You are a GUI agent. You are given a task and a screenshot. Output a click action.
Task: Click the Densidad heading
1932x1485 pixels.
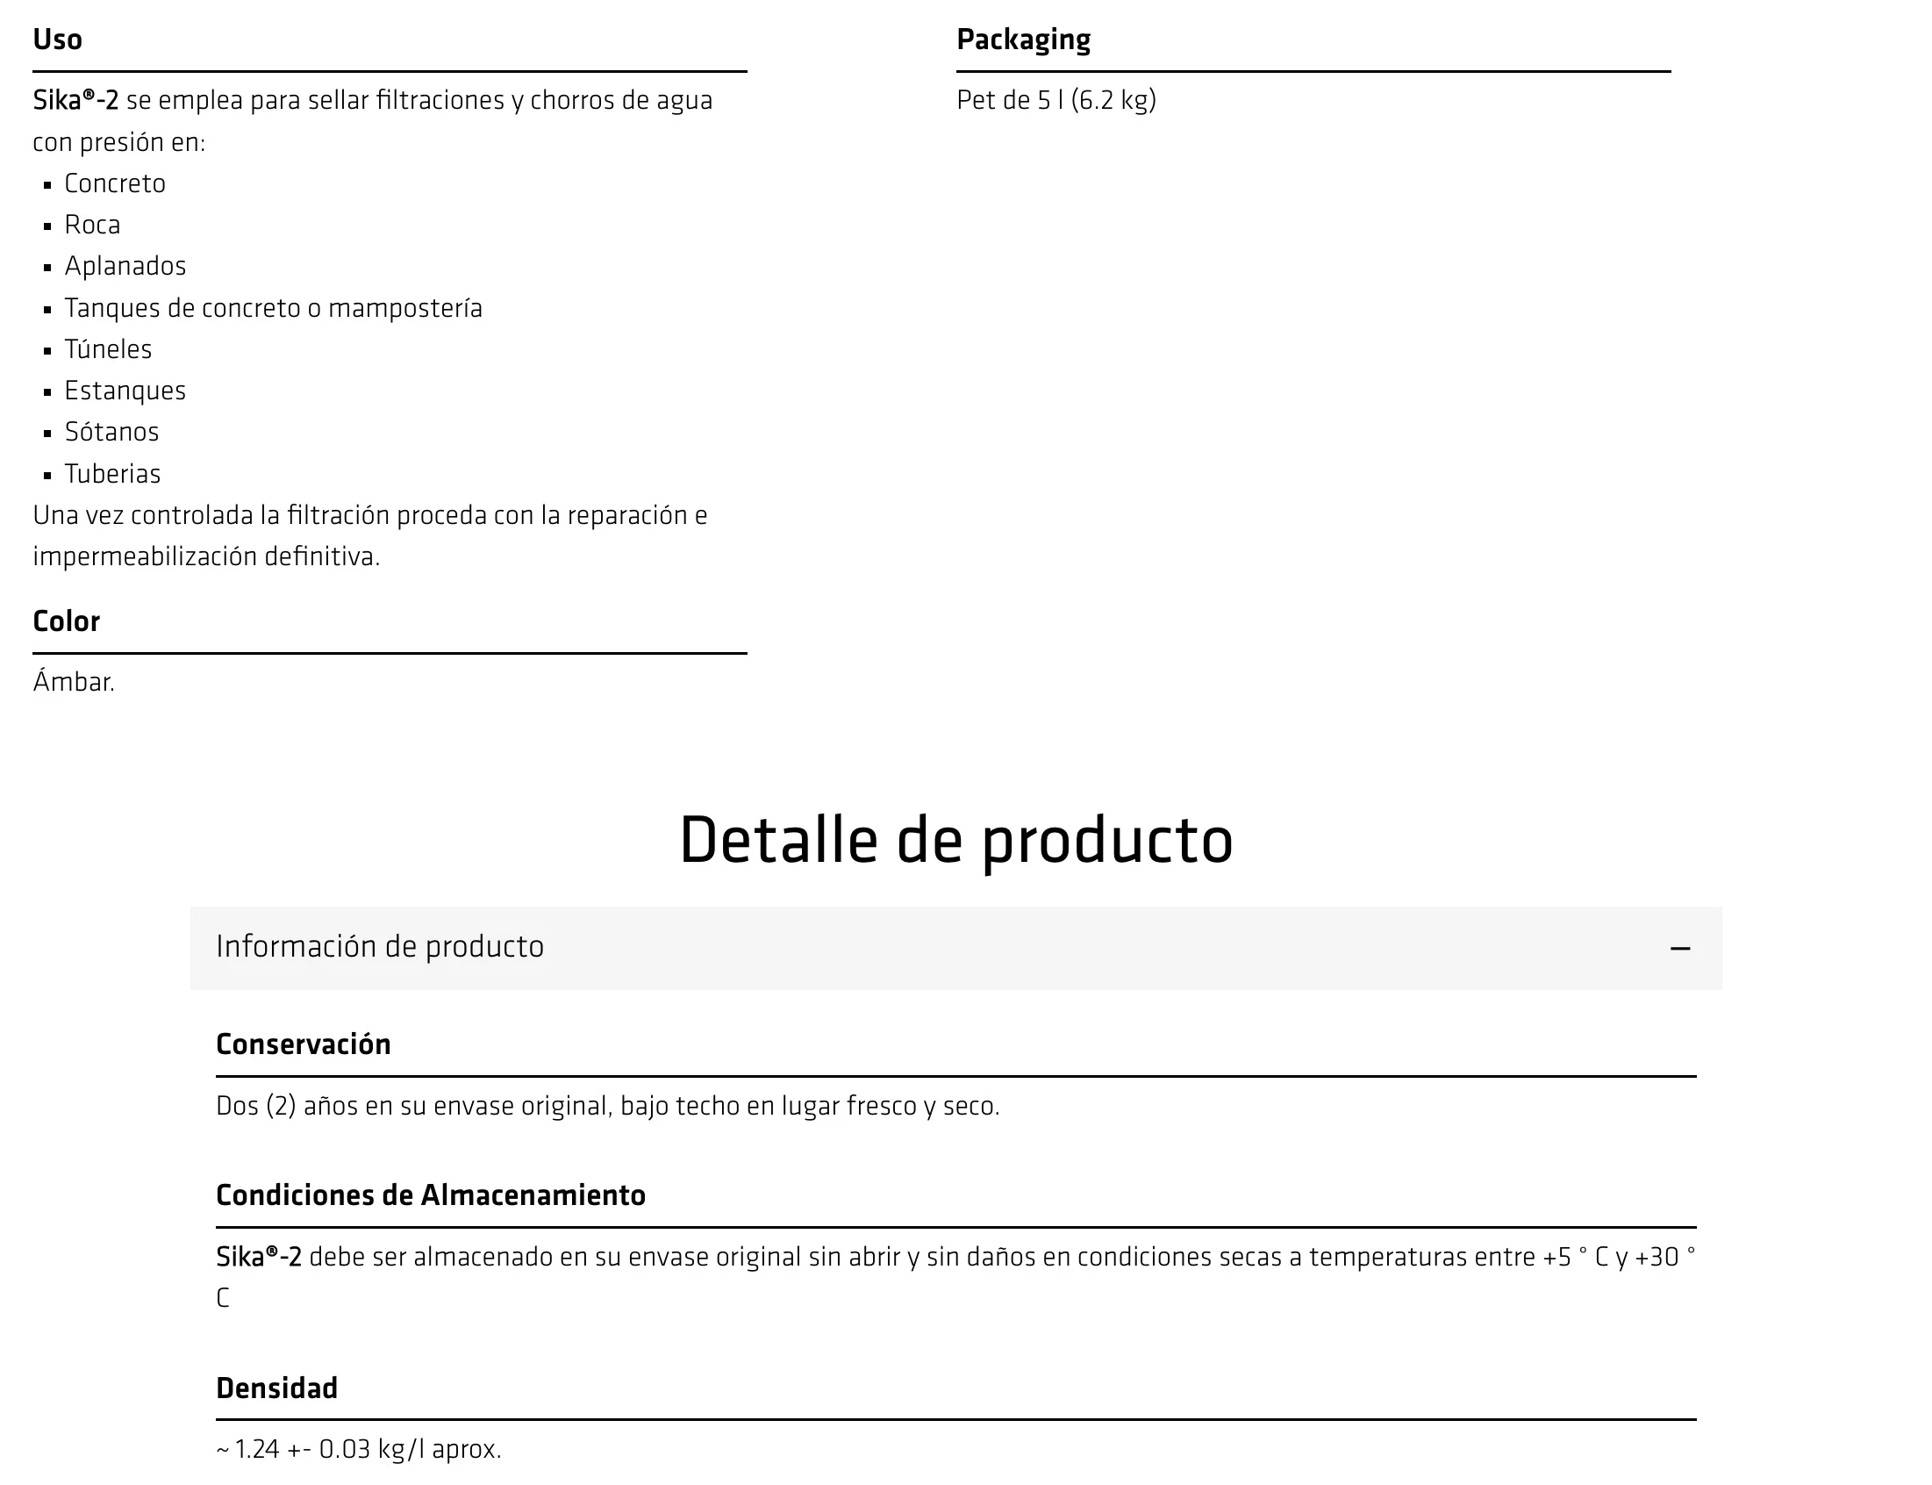(276, 1388)
